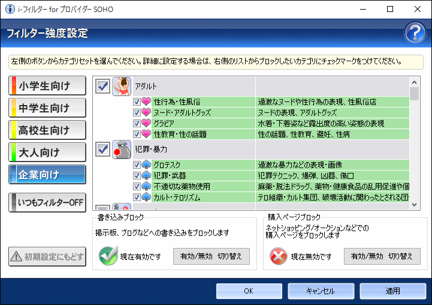
Task: Toggle write-block using 有効/無効 切り替え button
Action: pyautogui.click(x=212, y=256)
